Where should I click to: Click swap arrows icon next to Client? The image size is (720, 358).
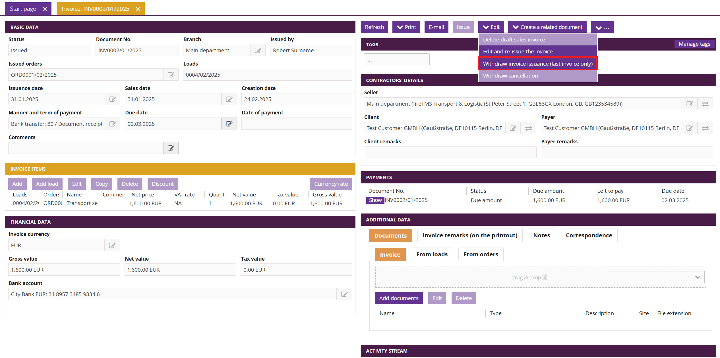(x=528, y=128)
